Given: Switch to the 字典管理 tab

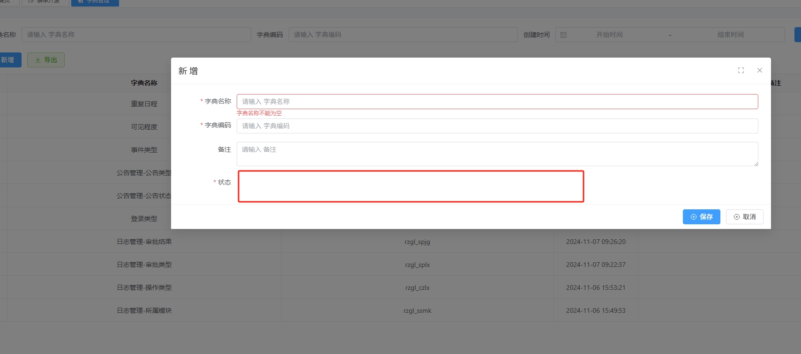Looking at the screenshot, I should point(95,2).
